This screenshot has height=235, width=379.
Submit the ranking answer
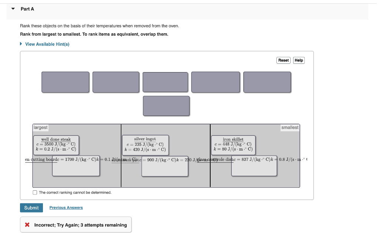point(31,207)
